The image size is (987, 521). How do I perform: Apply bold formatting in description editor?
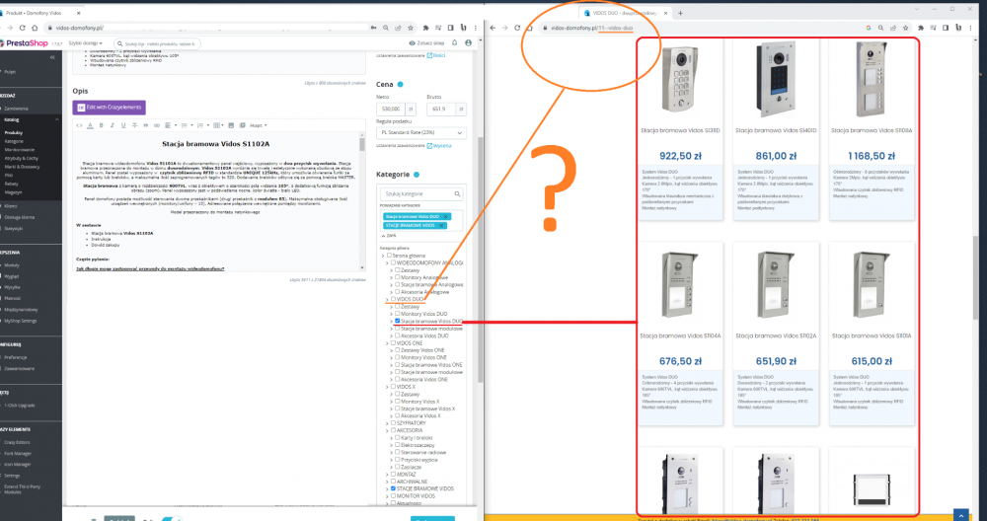(102, 125)
